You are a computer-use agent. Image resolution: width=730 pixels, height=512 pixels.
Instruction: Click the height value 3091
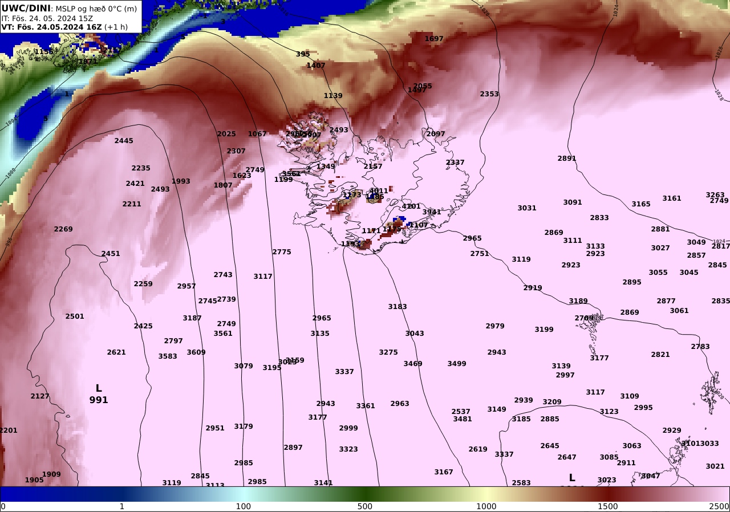pos(573,202)
